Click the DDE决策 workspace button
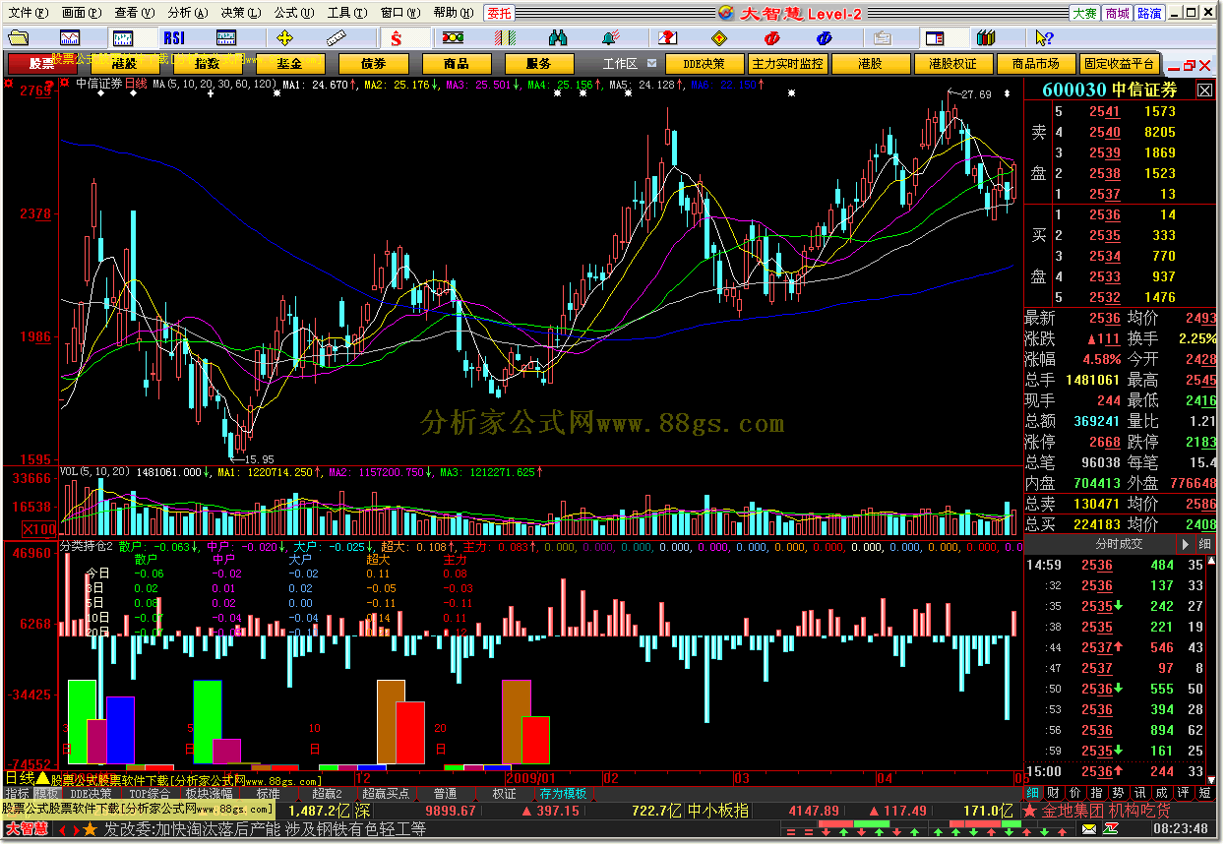The image size is (1226, 846). point(704,63)
